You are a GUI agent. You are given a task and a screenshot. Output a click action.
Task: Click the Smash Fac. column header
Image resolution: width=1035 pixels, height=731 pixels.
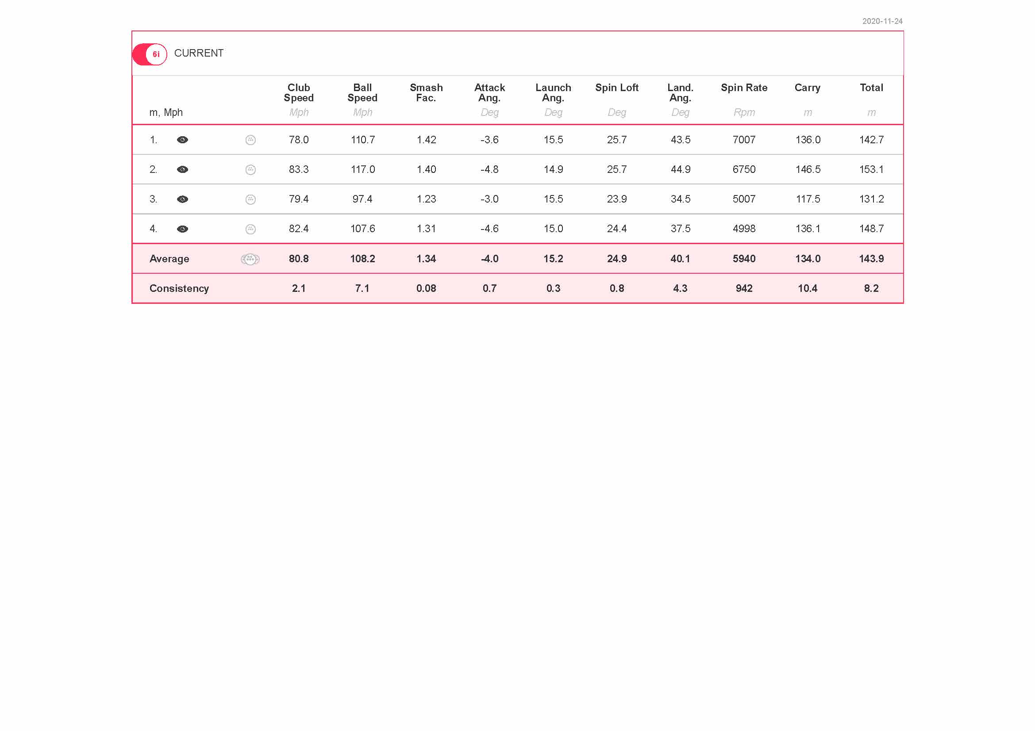click(426, 93)
